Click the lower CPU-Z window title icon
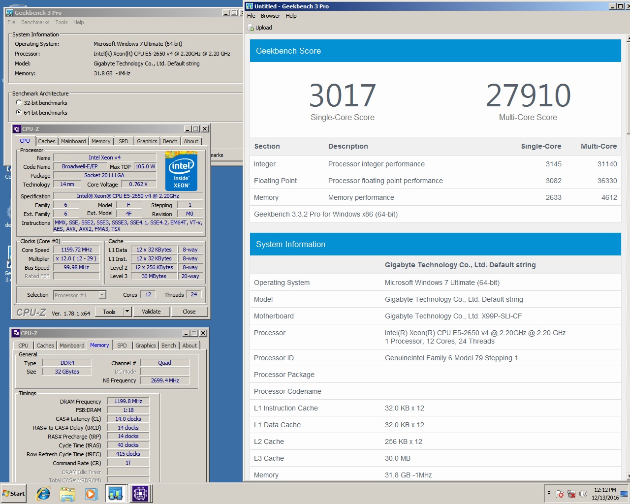Viewport: 630px width, 504px height. (x=16, y=333)
